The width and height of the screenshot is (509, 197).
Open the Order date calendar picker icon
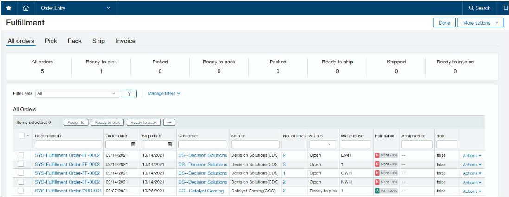[133, 144]
